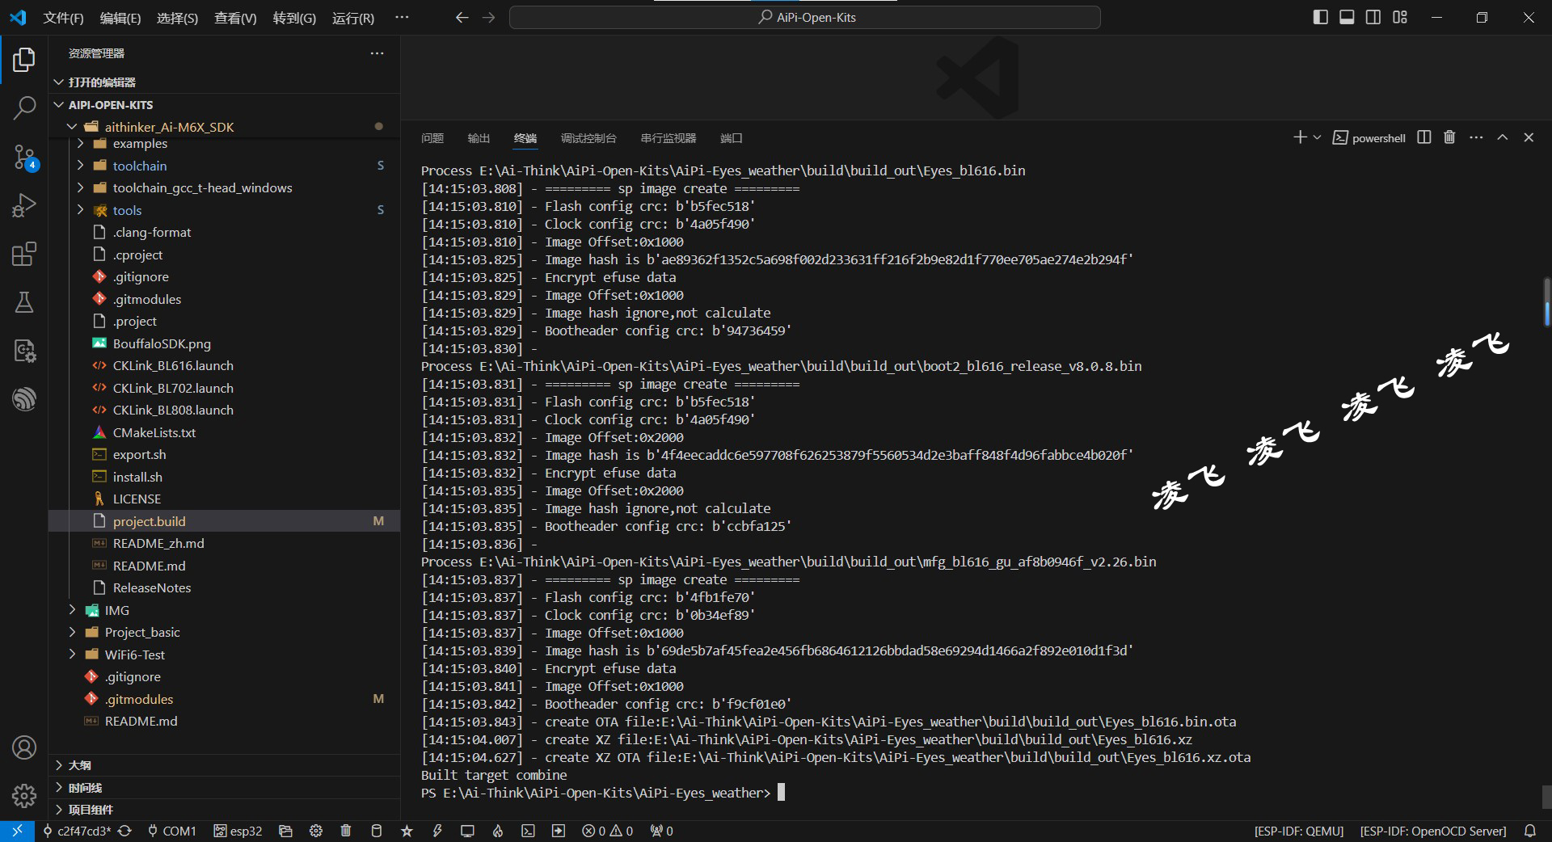
Task: Open errors and warnings count in status bar
Action: [x=608, y=831]
